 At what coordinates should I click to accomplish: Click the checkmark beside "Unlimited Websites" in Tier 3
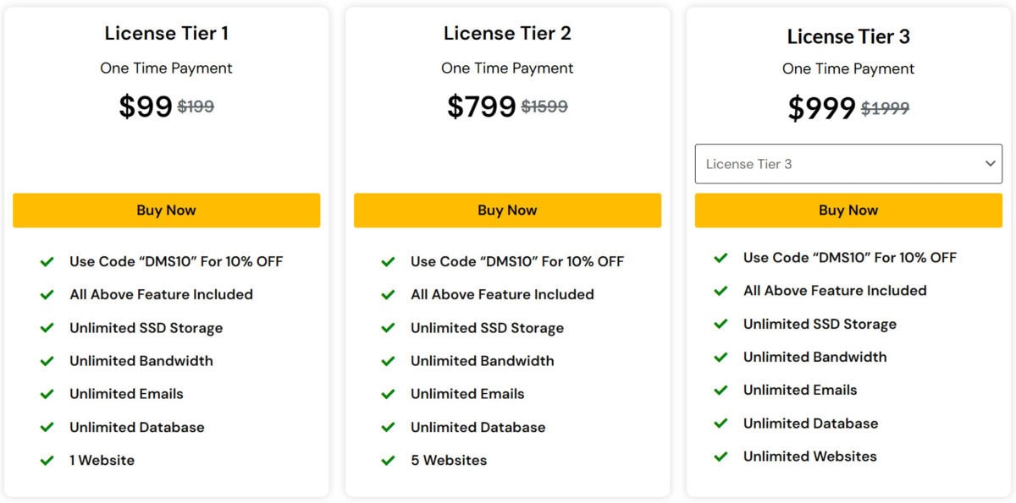pos(721,456)
